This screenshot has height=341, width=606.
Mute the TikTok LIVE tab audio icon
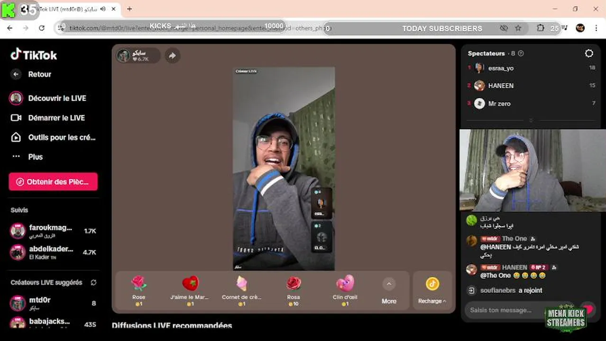103,9
